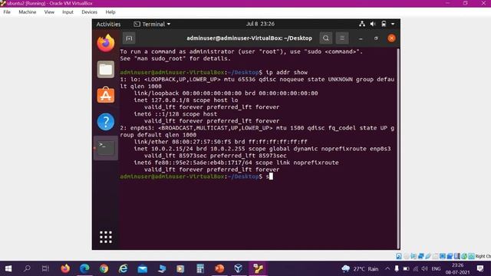This screenshot has width=491, height=276.
Task: Open the Machine menu
Action: click(28, 12)
